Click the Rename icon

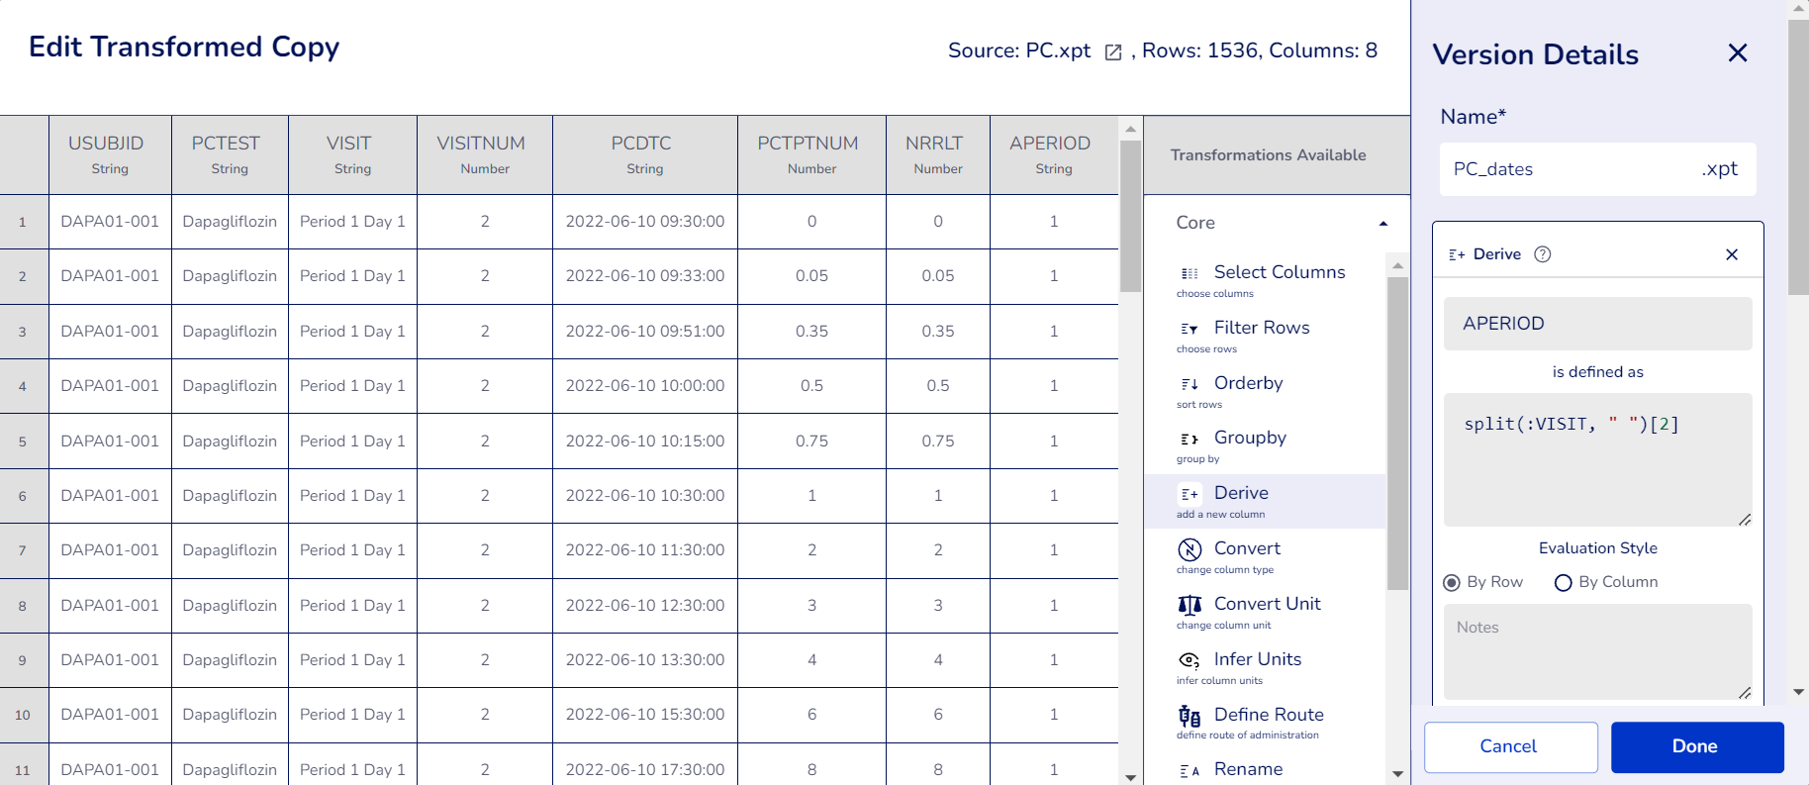[1190, 771]
